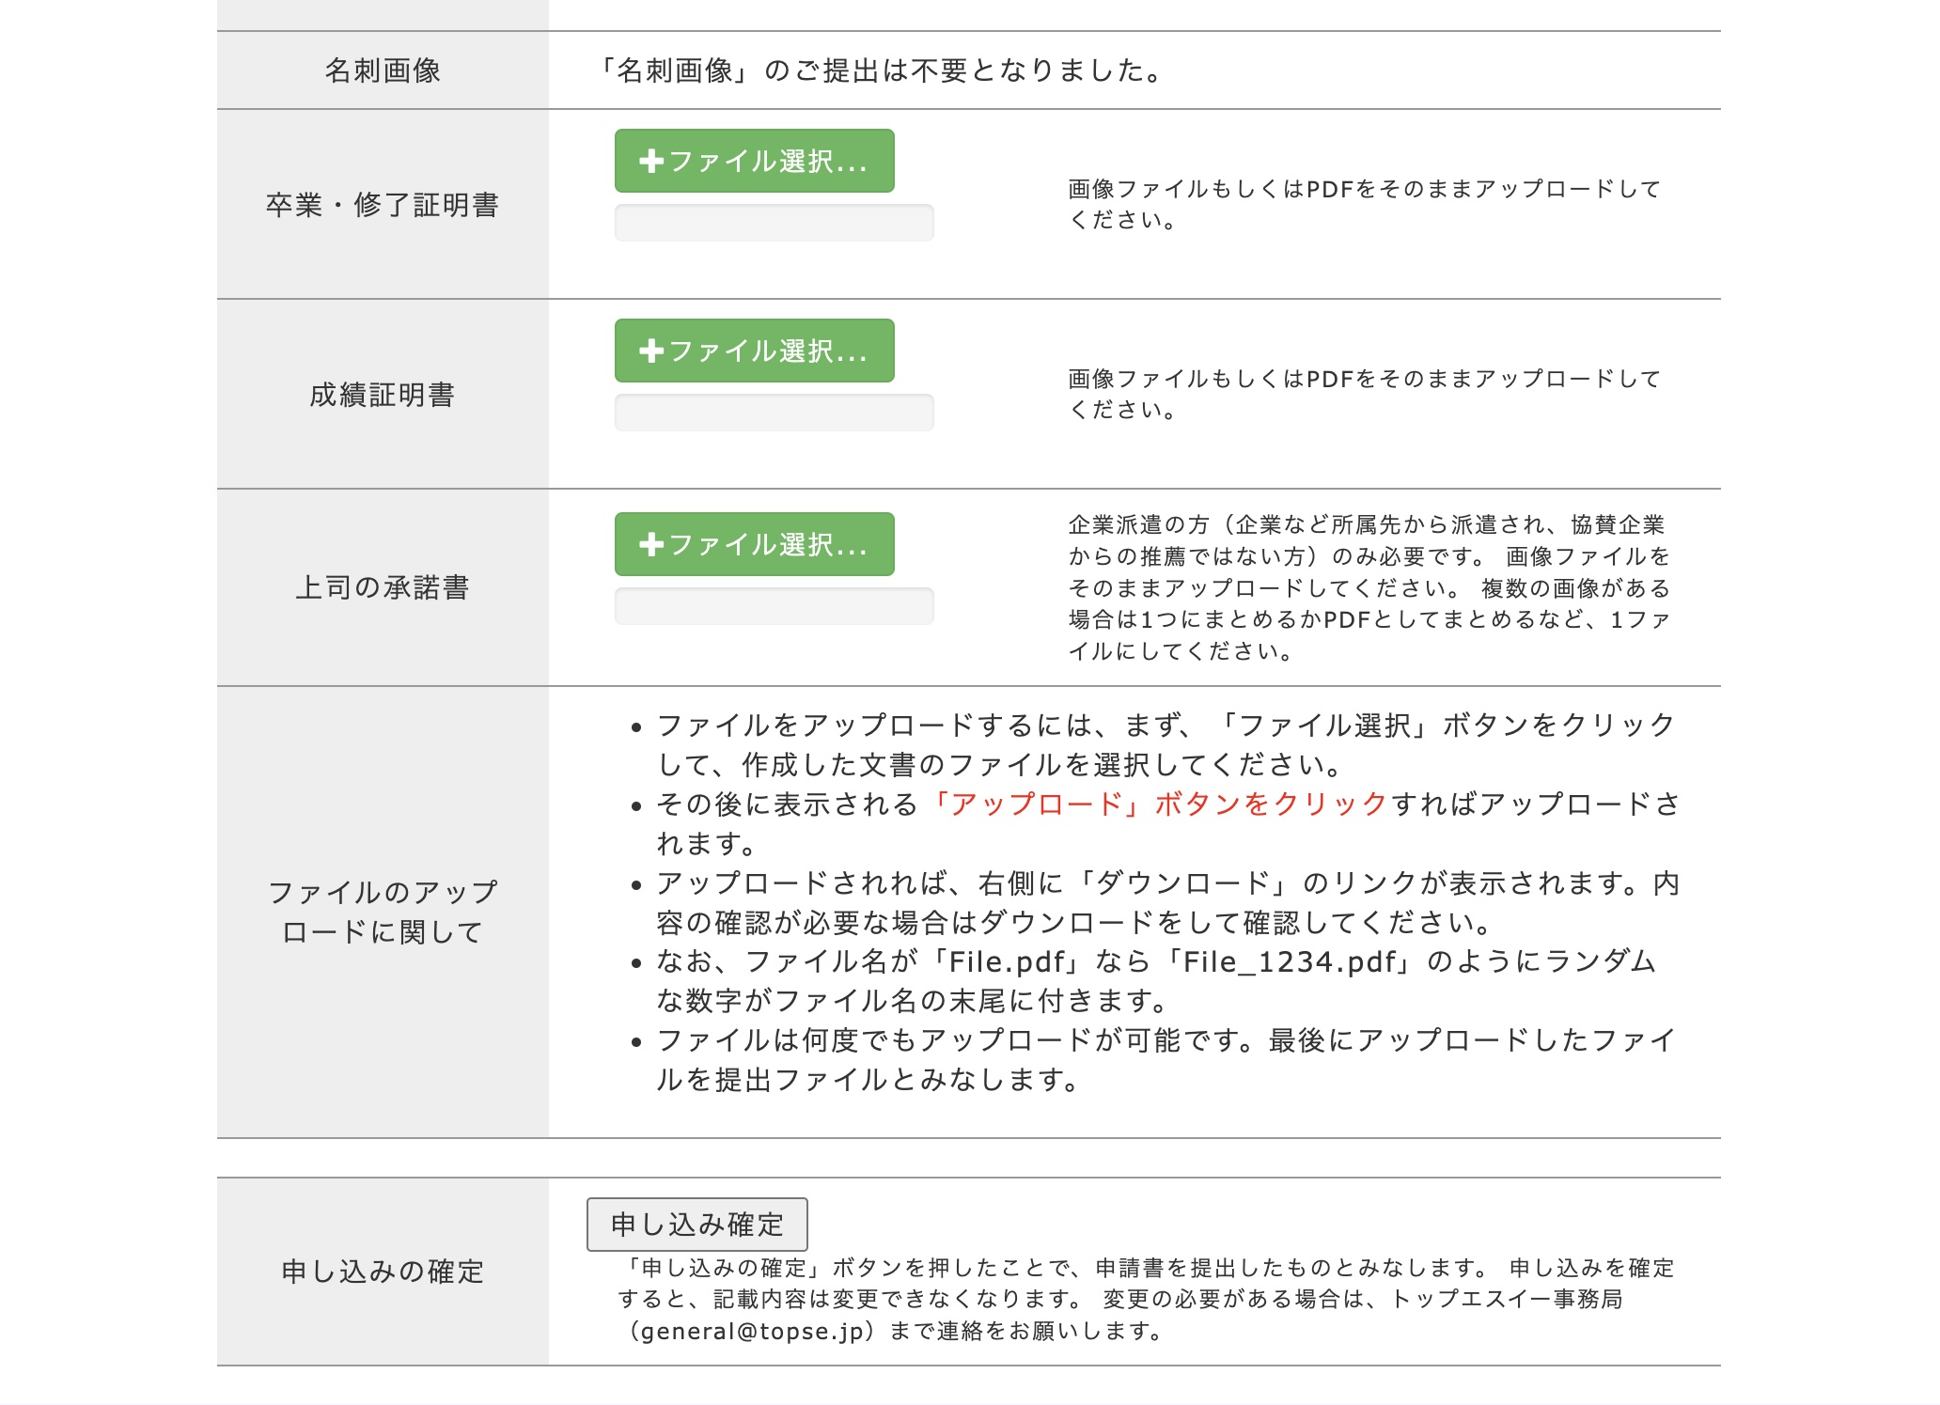Click the 名刺画像 submission not required notice
Image resolution: width=1940 pixels, height=1405 pixels.
click(x=882, y=70)
